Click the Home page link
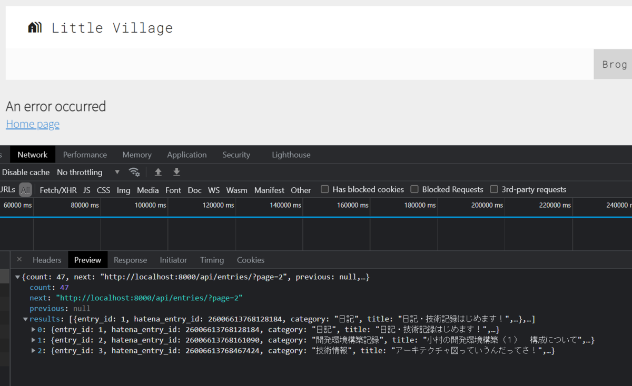 coord(33,124)
